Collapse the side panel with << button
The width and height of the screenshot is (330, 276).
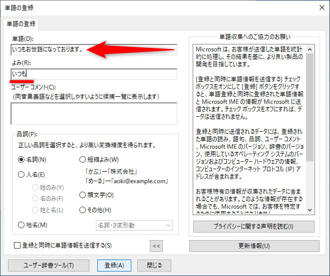(x=156, y=246)
